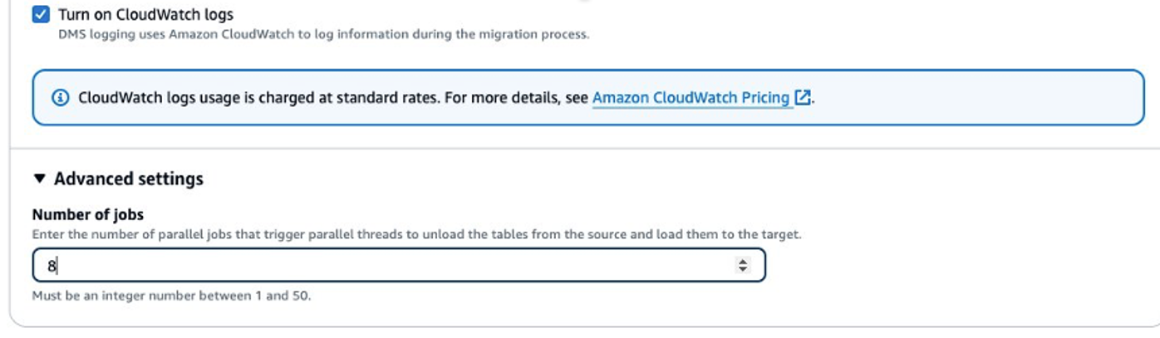This screenshot has width=1160, height=338.
Task: Click the 'DMS logging uses Amazon CloudWatch' description
Action: click(323, 34)
